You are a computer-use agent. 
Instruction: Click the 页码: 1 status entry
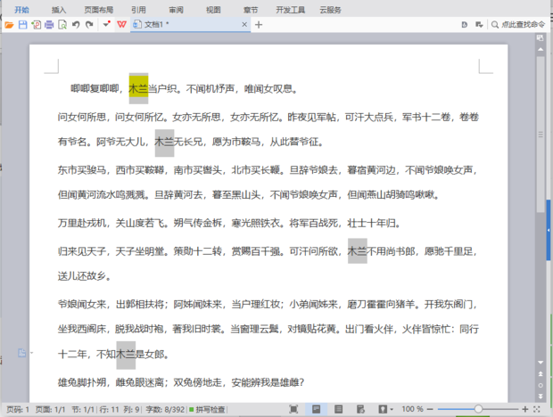coord(18,409)
